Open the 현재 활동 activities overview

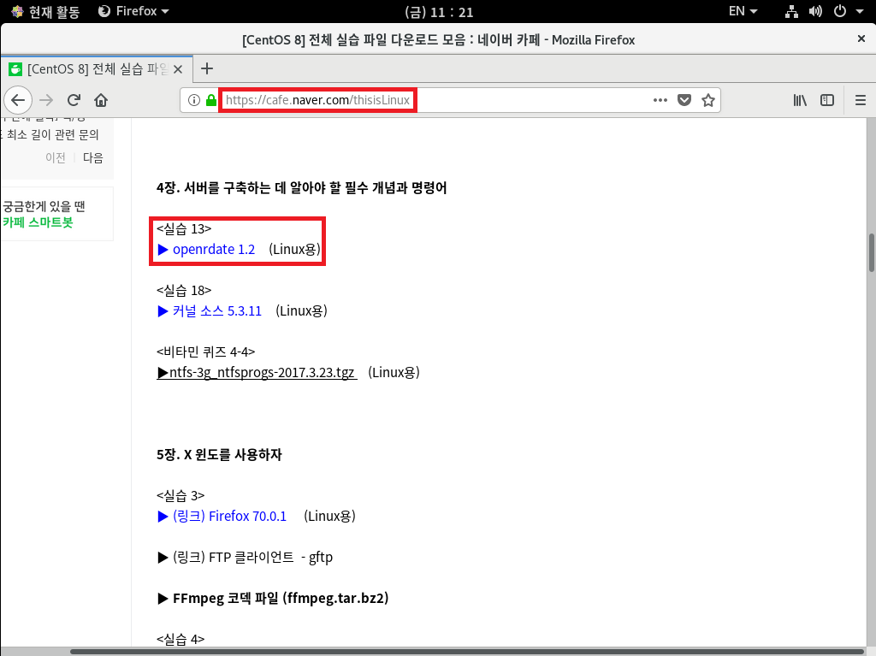tap(46, 11)
